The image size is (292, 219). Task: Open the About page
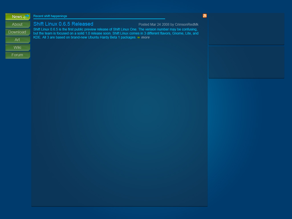18,25
